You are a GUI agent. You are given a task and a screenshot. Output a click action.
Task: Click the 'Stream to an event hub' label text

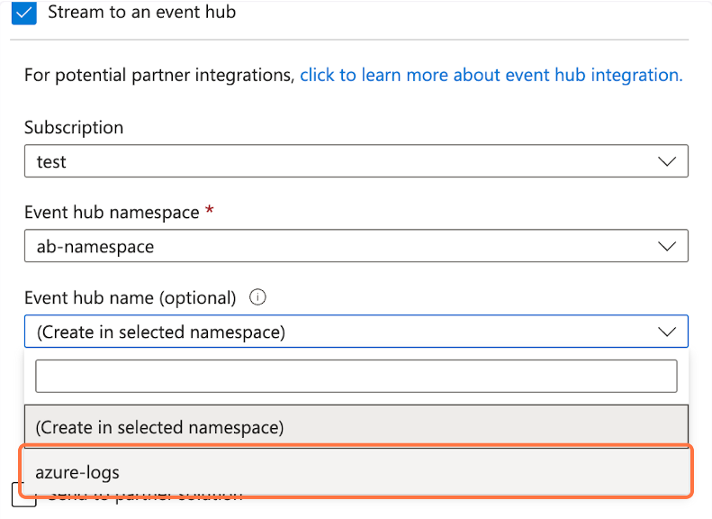pos(141,13)
